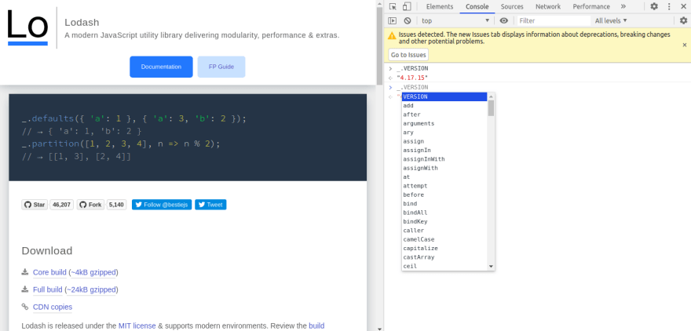Open console settings gear beside All levels

(x=683, y=20)
